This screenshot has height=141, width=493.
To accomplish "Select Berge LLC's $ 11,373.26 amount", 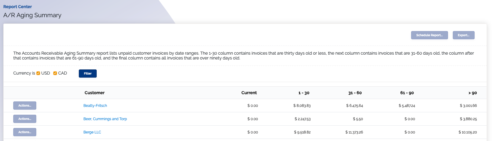I will click(354, 132).
